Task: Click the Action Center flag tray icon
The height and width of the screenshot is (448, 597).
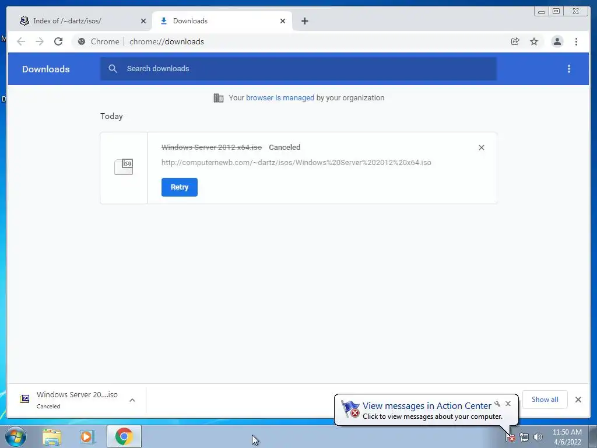Action: [510, 437]
